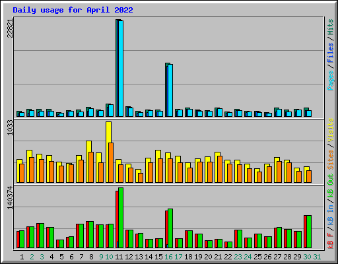Screen dimensions: 338x264
Task: Click day 3 on the x-axis
Action: tap(42, 257)
